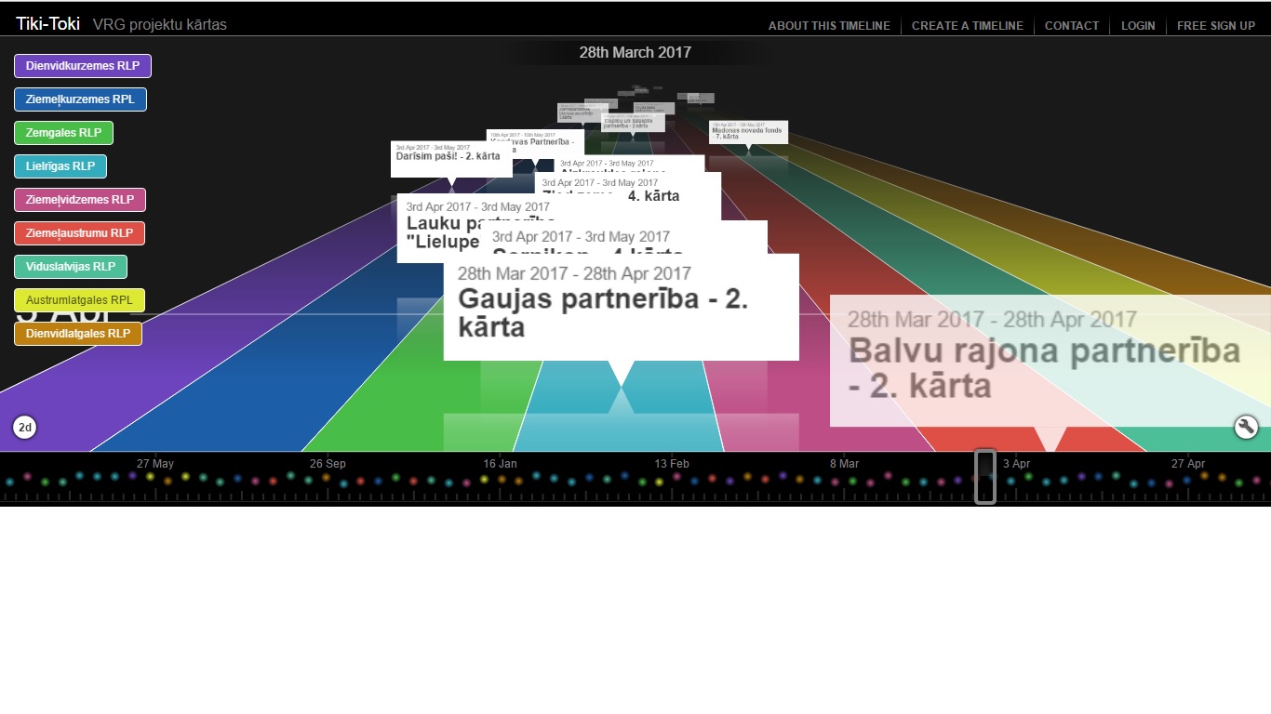The image size is (1271, 714).
Task: Toggle Dienvidkurzemes RLP category filter
Action: 83,66
